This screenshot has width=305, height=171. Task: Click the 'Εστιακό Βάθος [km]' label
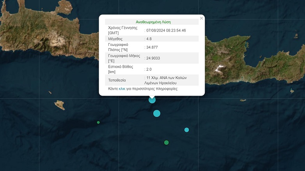point(121,69)
